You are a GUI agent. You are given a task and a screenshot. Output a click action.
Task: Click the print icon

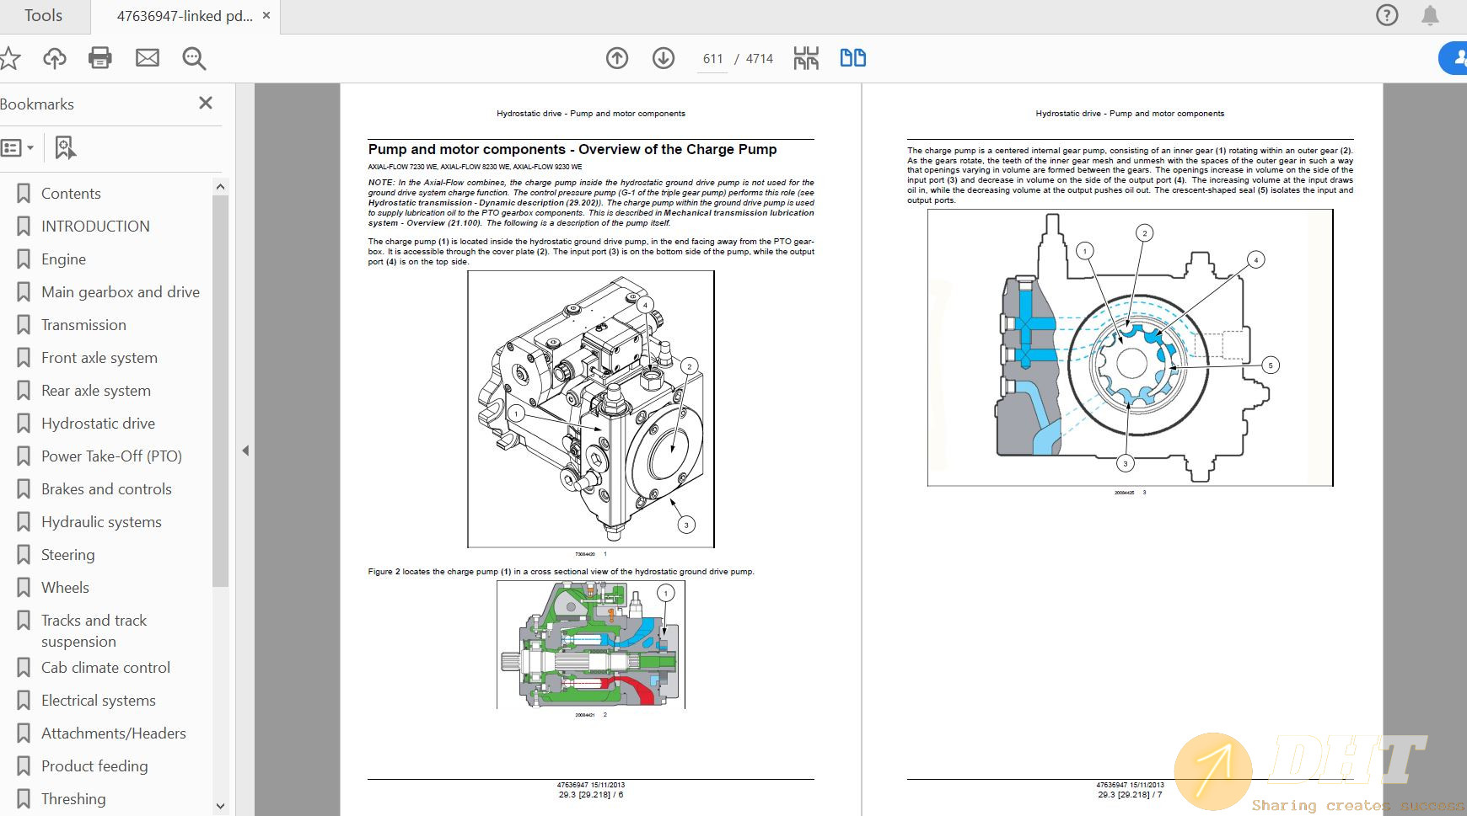[x=100, y=58]
